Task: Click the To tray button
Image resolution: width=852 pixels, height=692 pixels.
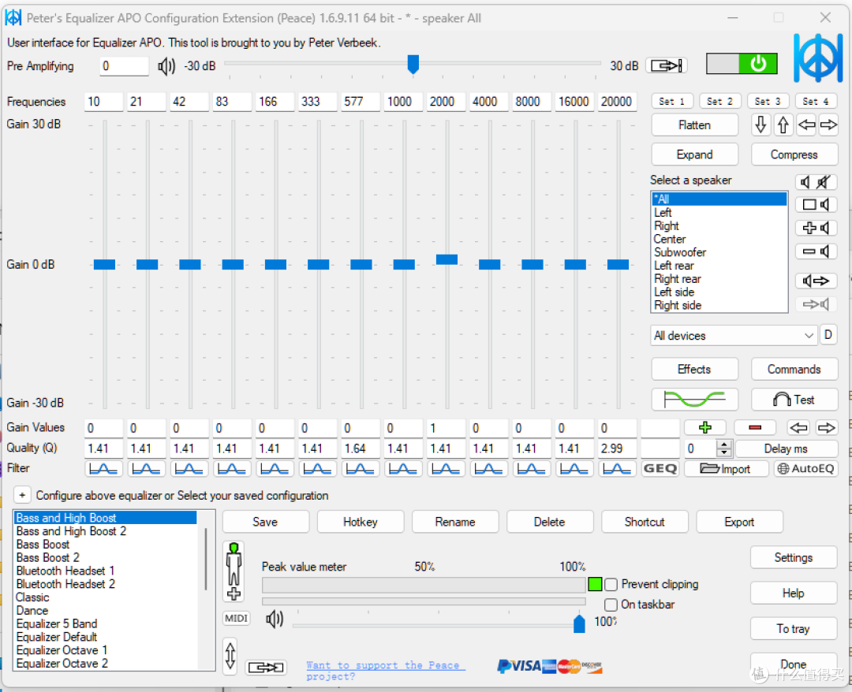Action: (794, 628)
